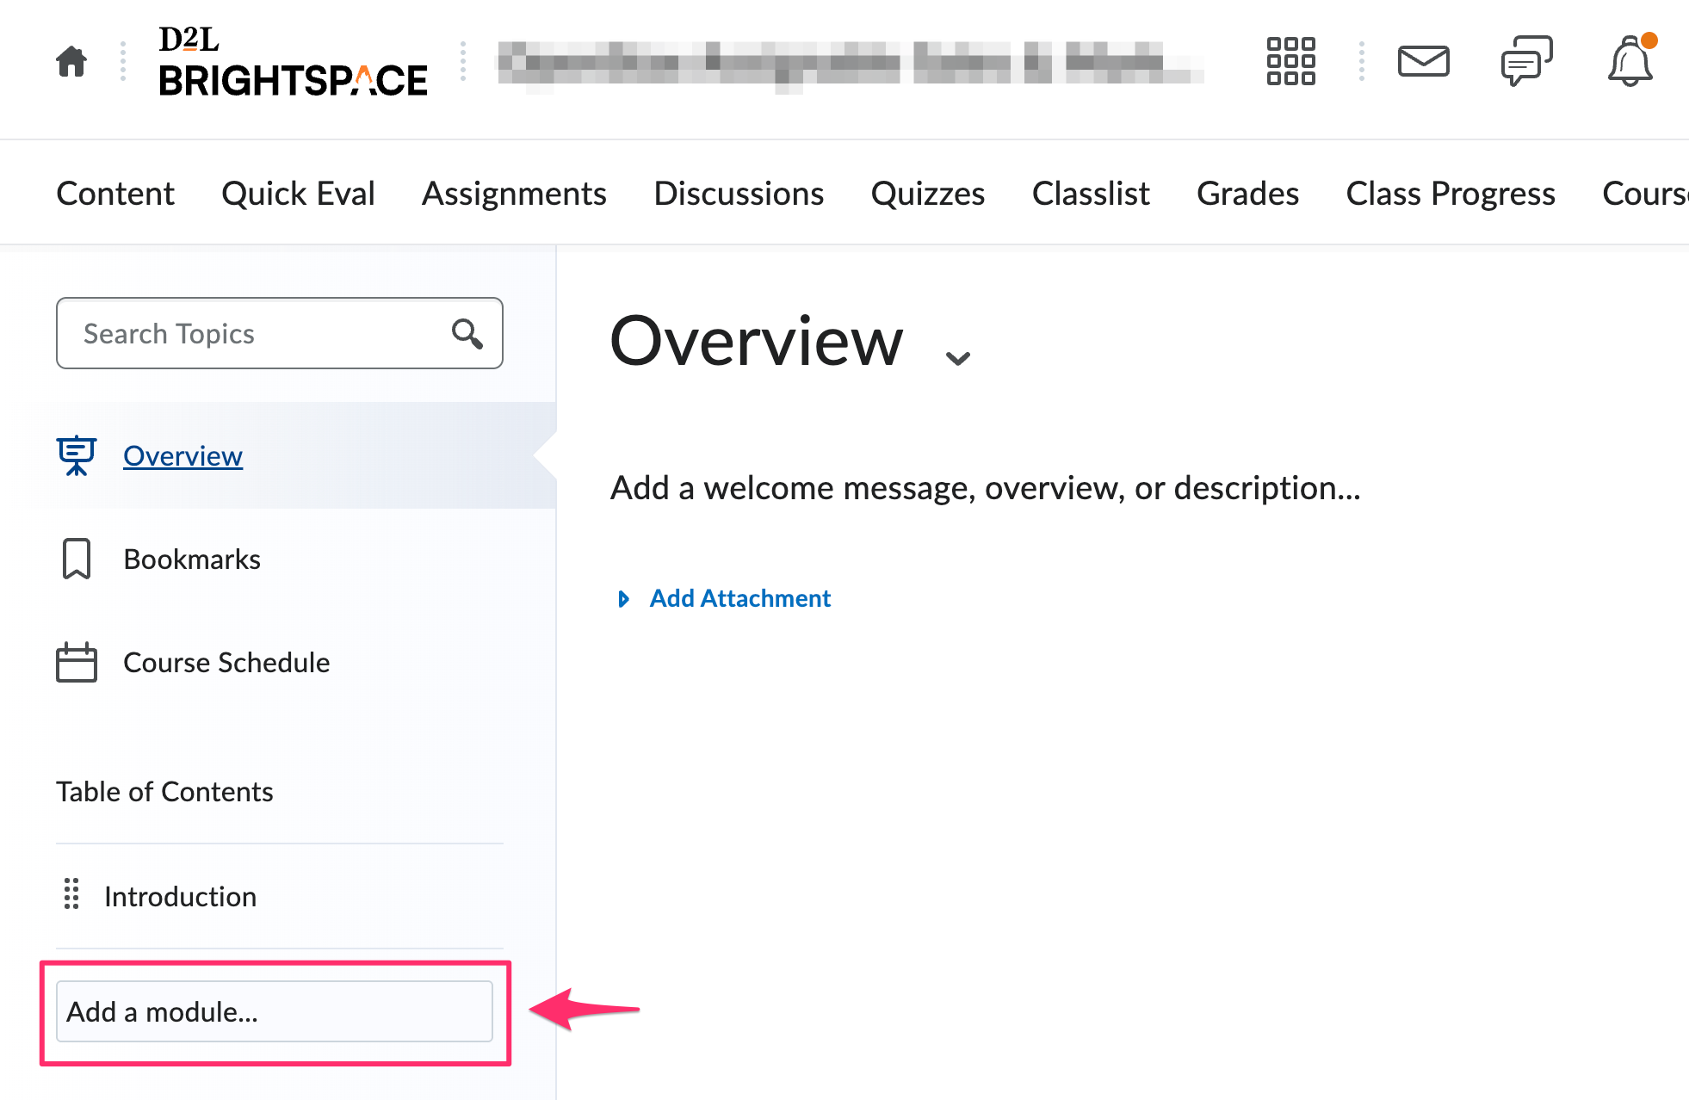Click the Course Schedule calendar icon
The width and height of the screenshot is (1689, 1100).
pyautogui.click(x=76, y=662)
